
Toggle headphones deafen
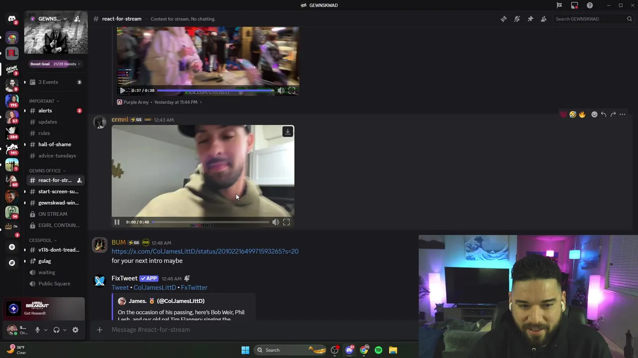click(x=56, y=330)
